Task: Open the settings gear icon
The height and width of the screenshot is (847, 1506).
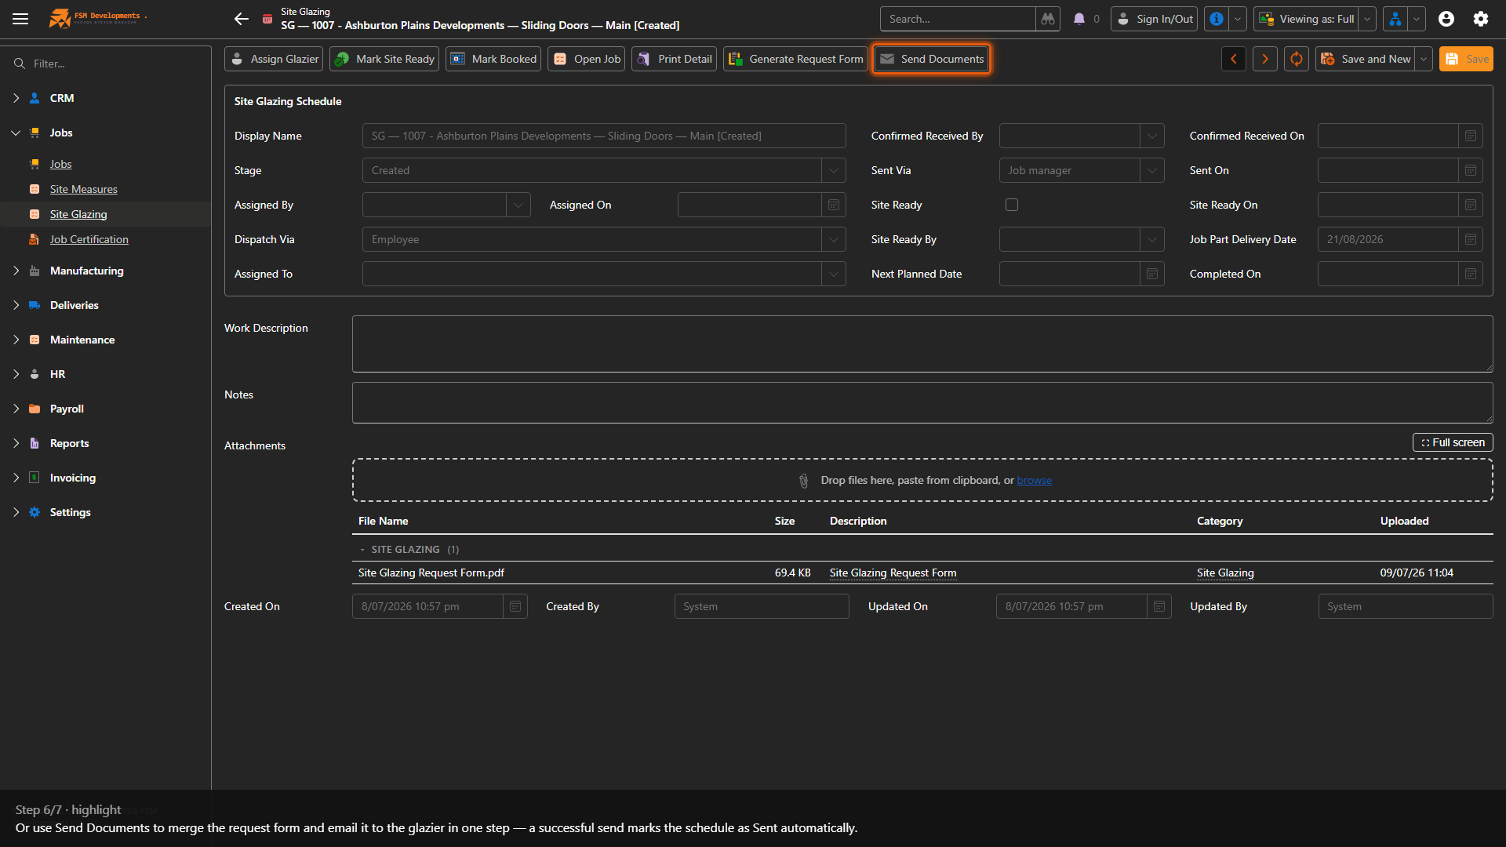Action: [x=1481, y=19]
